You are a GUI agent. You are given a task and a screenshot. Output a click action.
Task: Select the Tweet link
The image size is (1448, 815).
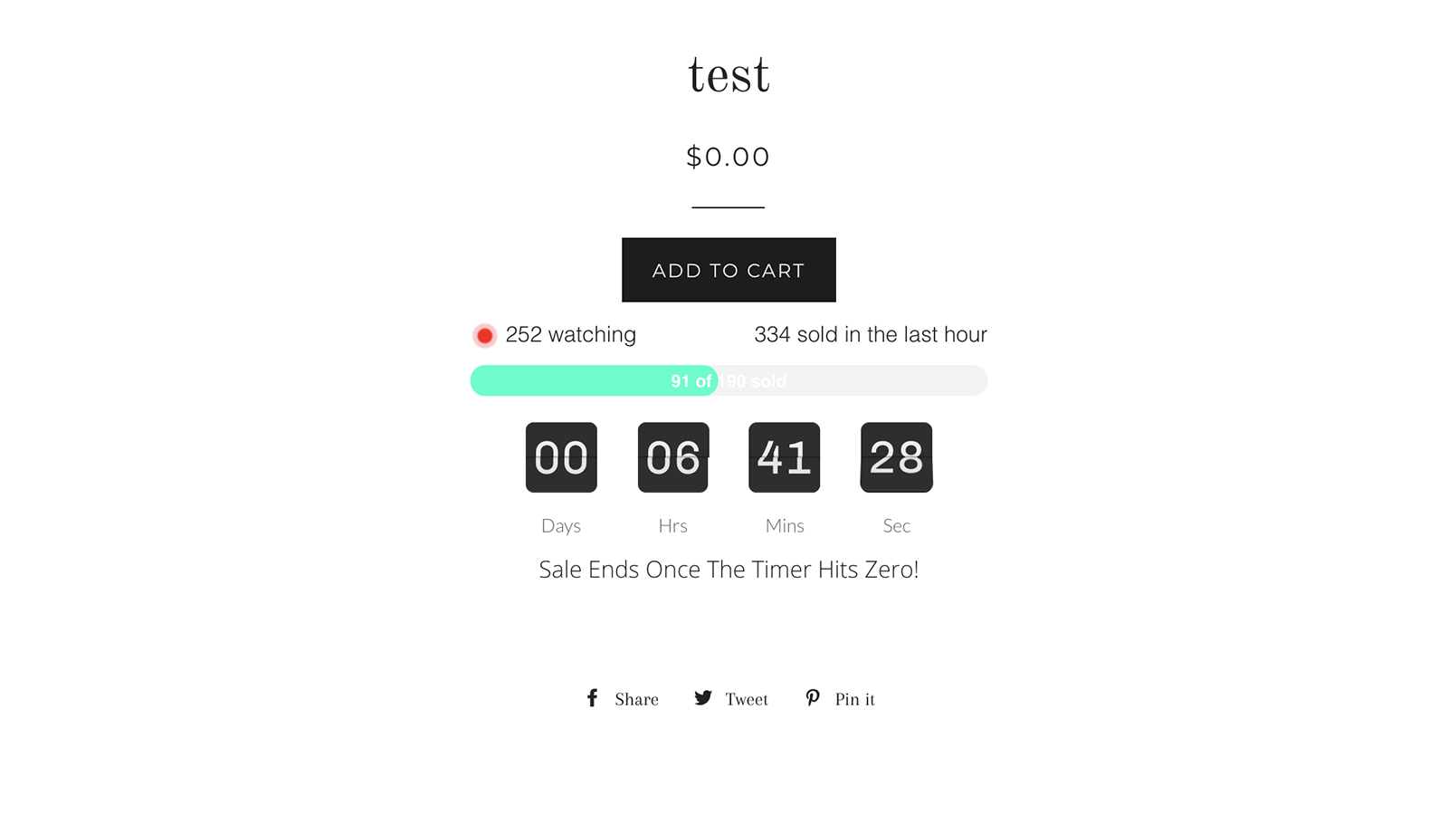click(746, 698)
